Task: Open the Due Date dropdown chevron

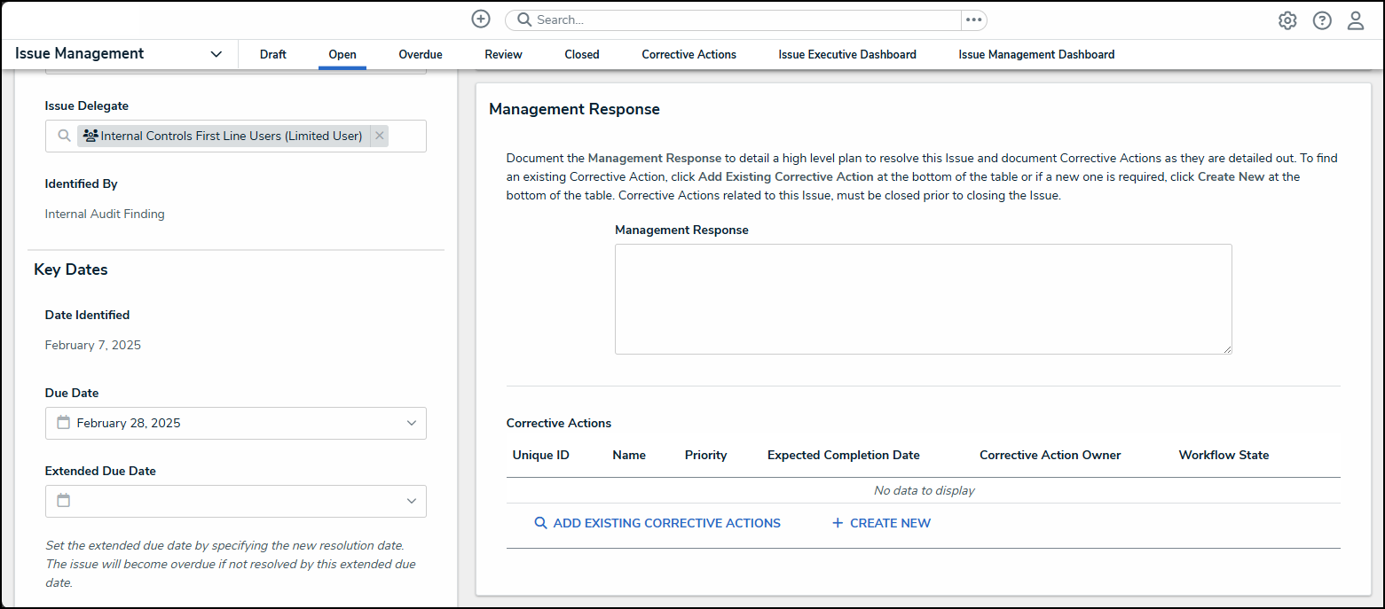Action: click(x=411, y=423)
